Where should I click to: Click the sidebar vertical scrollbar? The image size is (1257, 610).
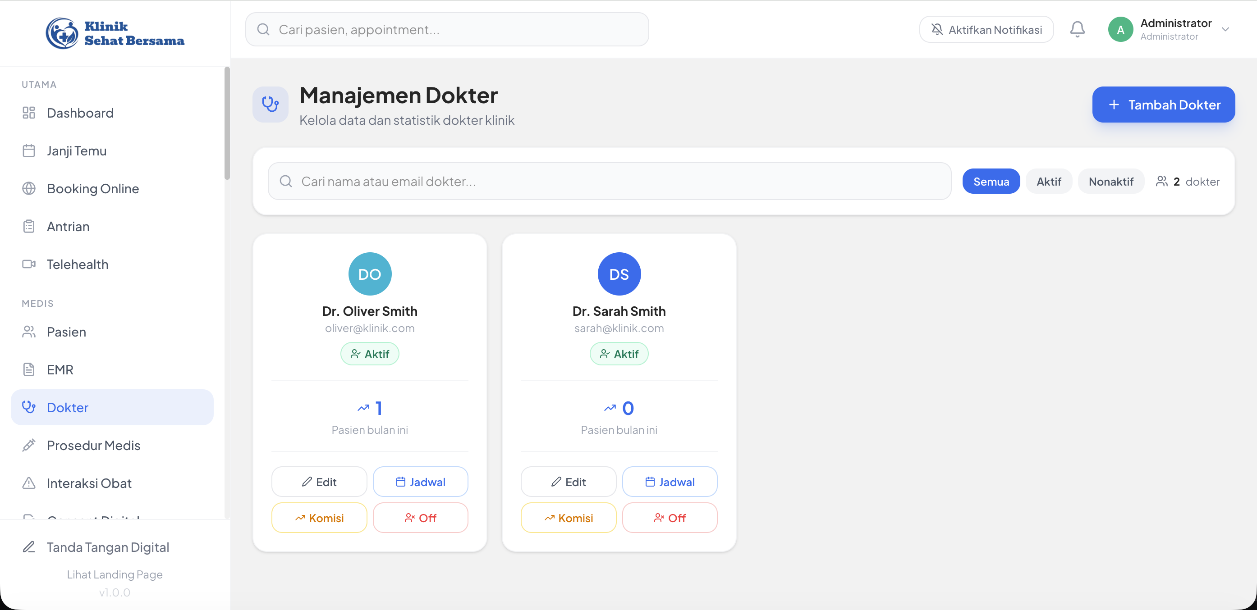(x=227, y=124)
